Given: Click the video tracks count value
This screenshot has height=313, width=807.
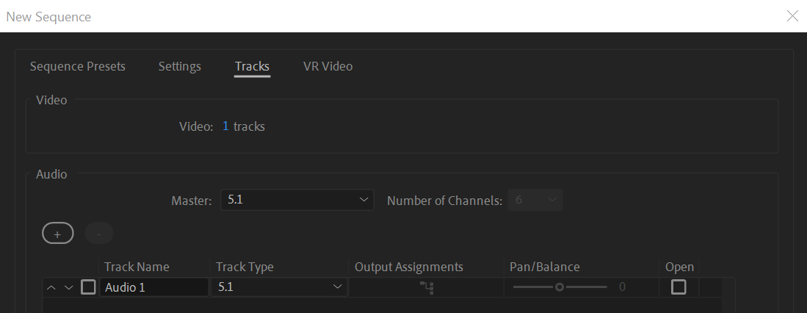Looking at the screenshot, I should pos(225,126).
